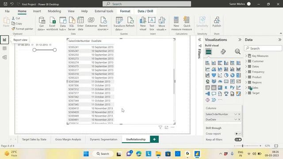This screenshot has width=283, height=159.
Task: Expand the Product table
Action: [246, 77]
